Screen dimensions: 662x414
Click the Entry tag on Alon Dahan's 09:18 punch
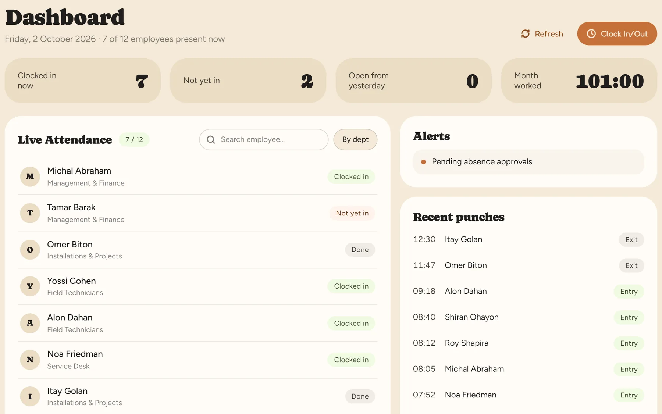(x=629, y=291)
